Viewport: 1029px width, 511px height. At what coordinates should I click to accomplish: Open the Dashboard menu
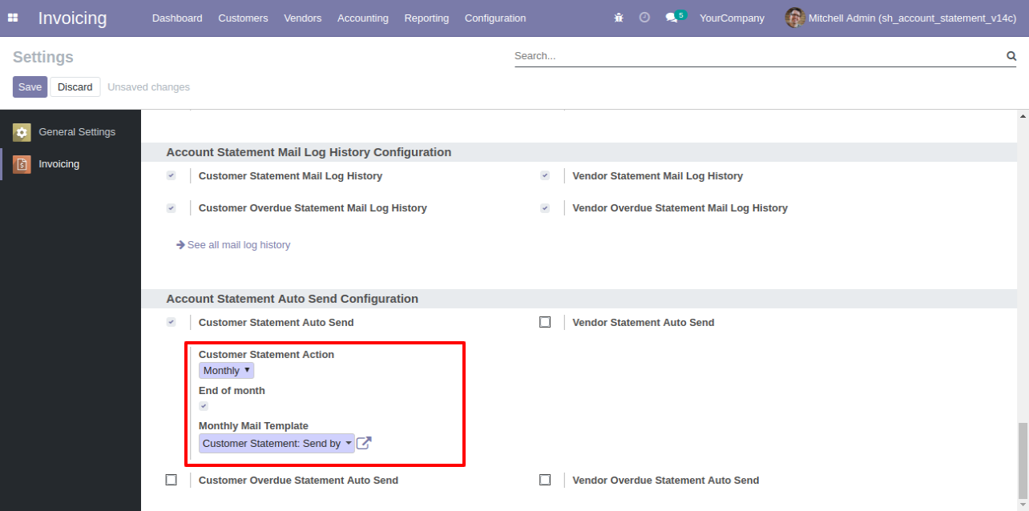point(177,18)
